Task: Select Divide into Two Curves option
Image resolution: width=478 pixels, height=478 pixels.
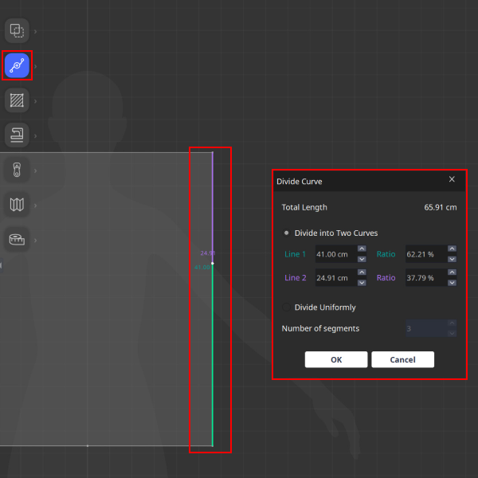Action: (x=287, y=233)
